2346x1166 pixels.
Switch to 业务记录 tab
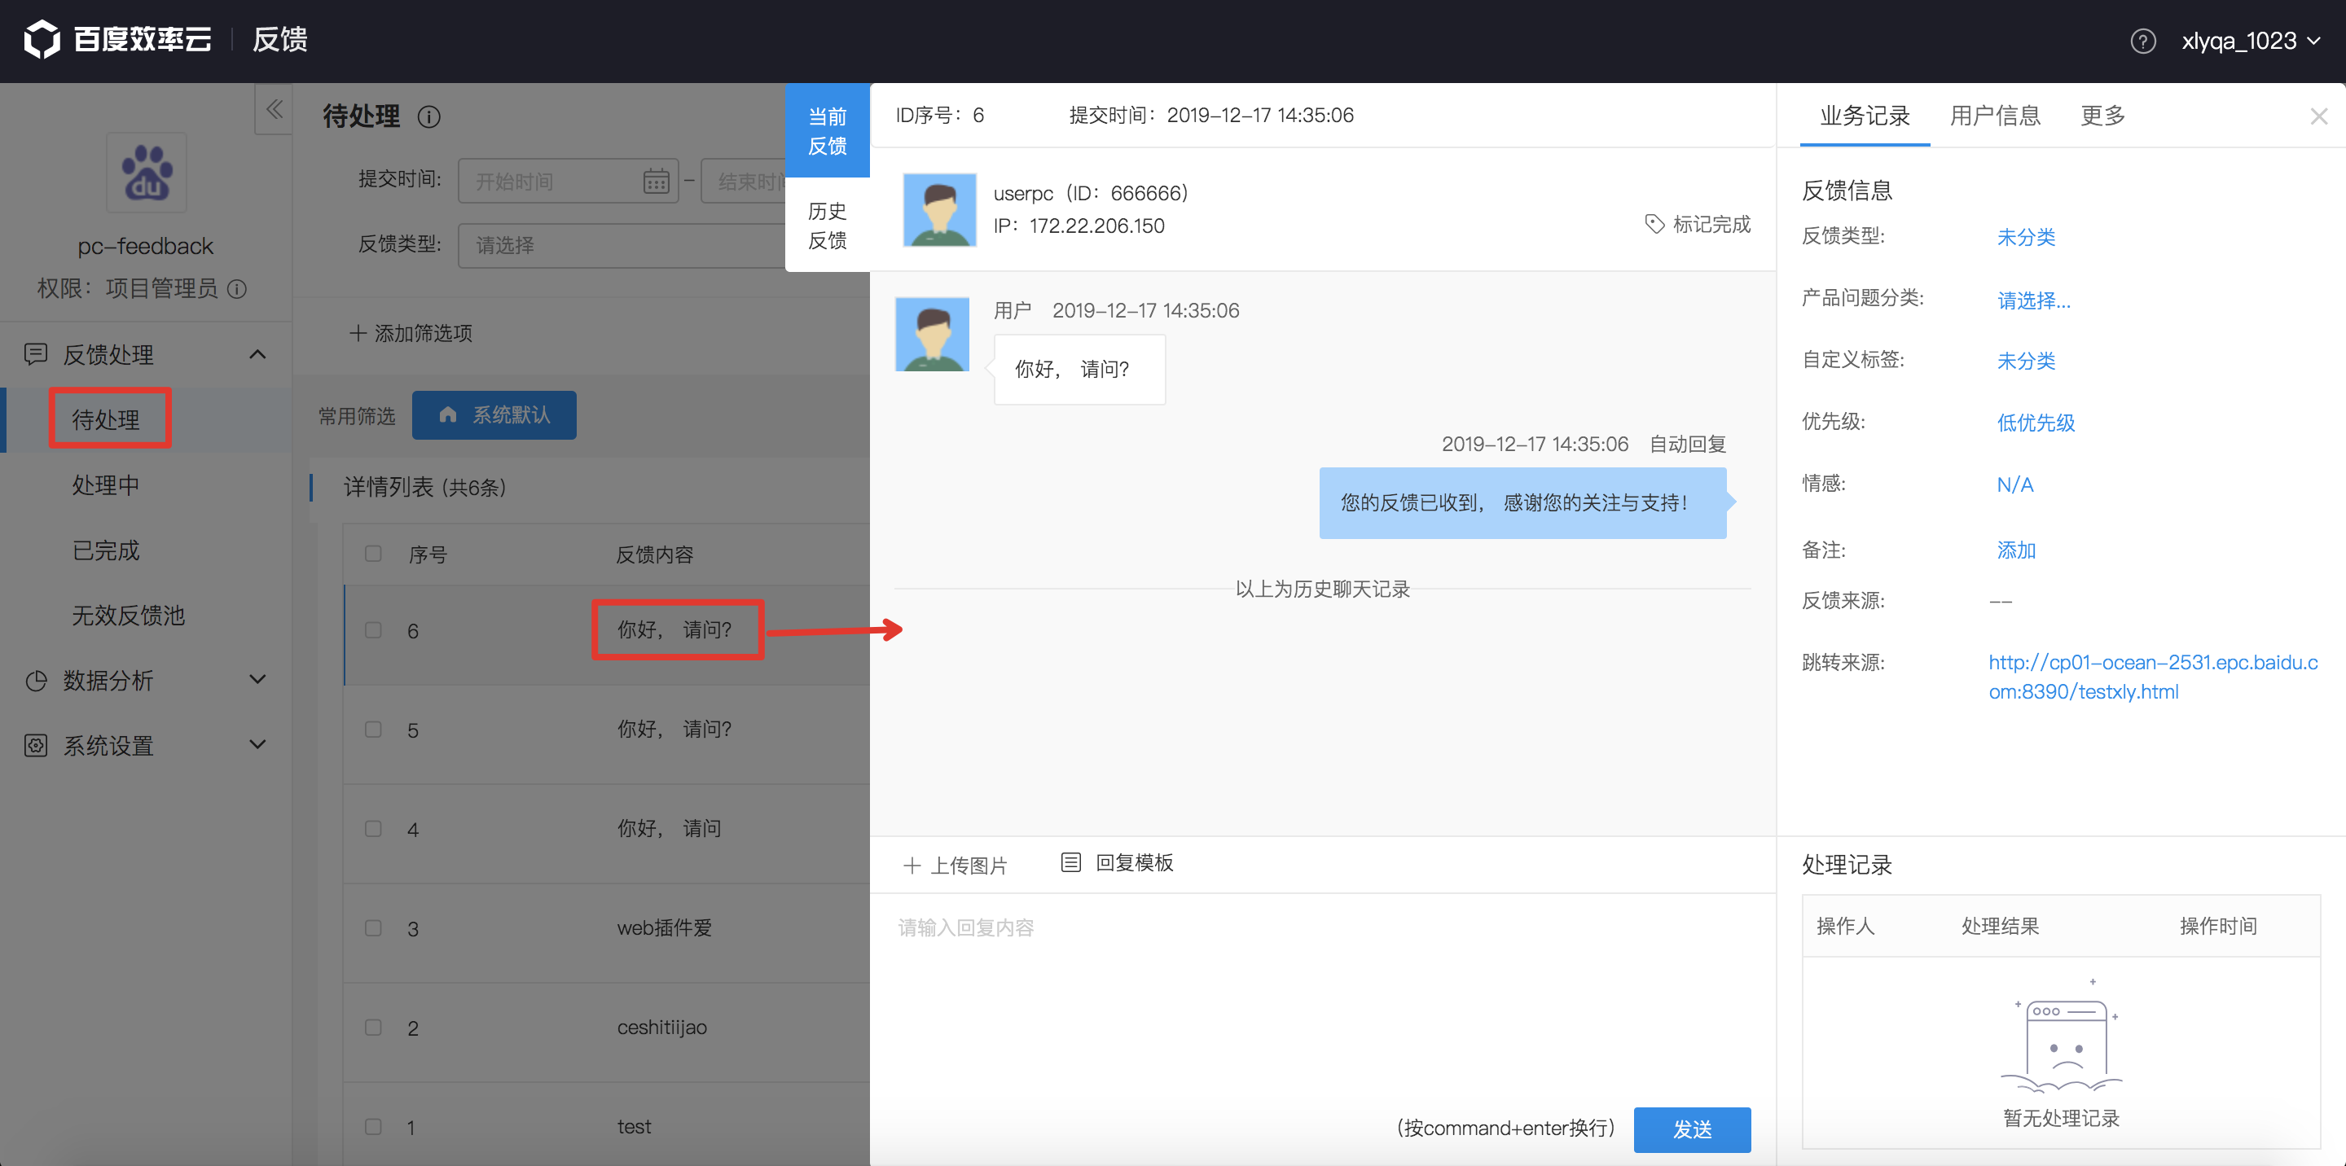[1865, 116]
